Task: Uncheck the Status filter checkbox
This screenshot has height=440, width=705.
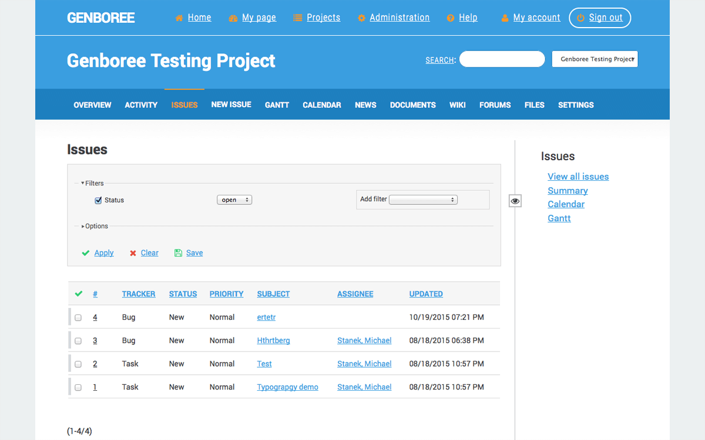Action: (98, 200)
